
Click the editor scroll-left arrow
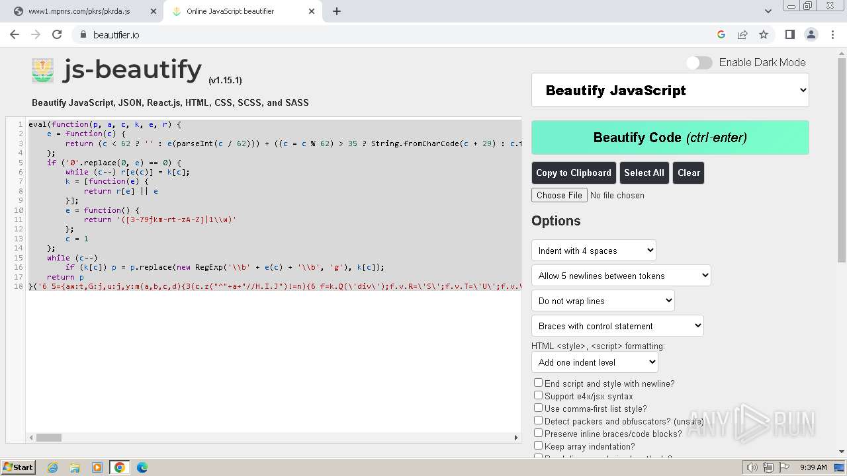pos(31,437)
